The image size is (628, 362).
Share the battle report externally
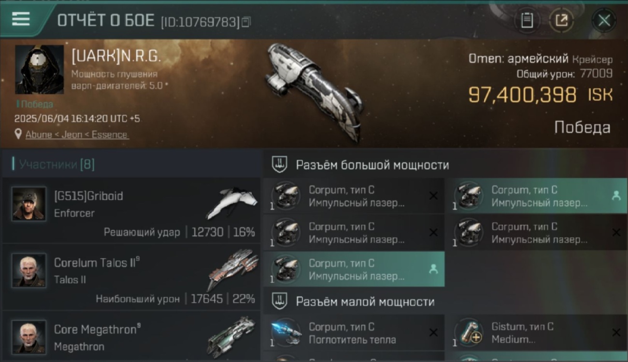(x=561, y=21)
